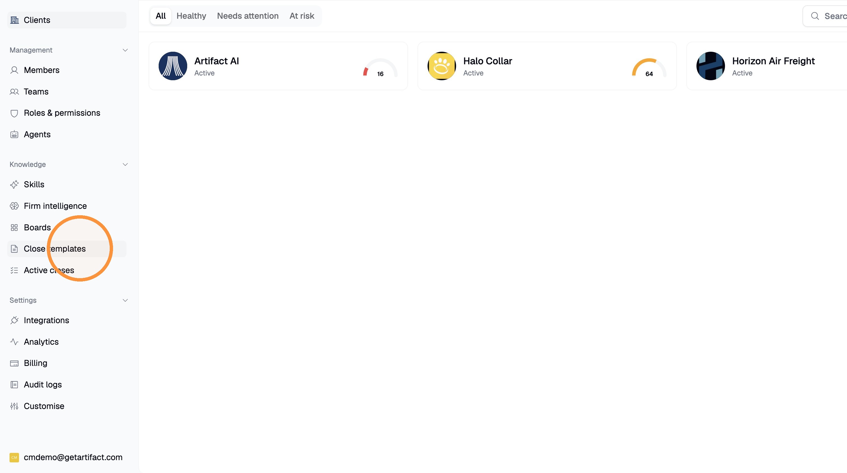Open Integrations settings
This screenshot has width=847, height=473.
(x=67, y=320)
